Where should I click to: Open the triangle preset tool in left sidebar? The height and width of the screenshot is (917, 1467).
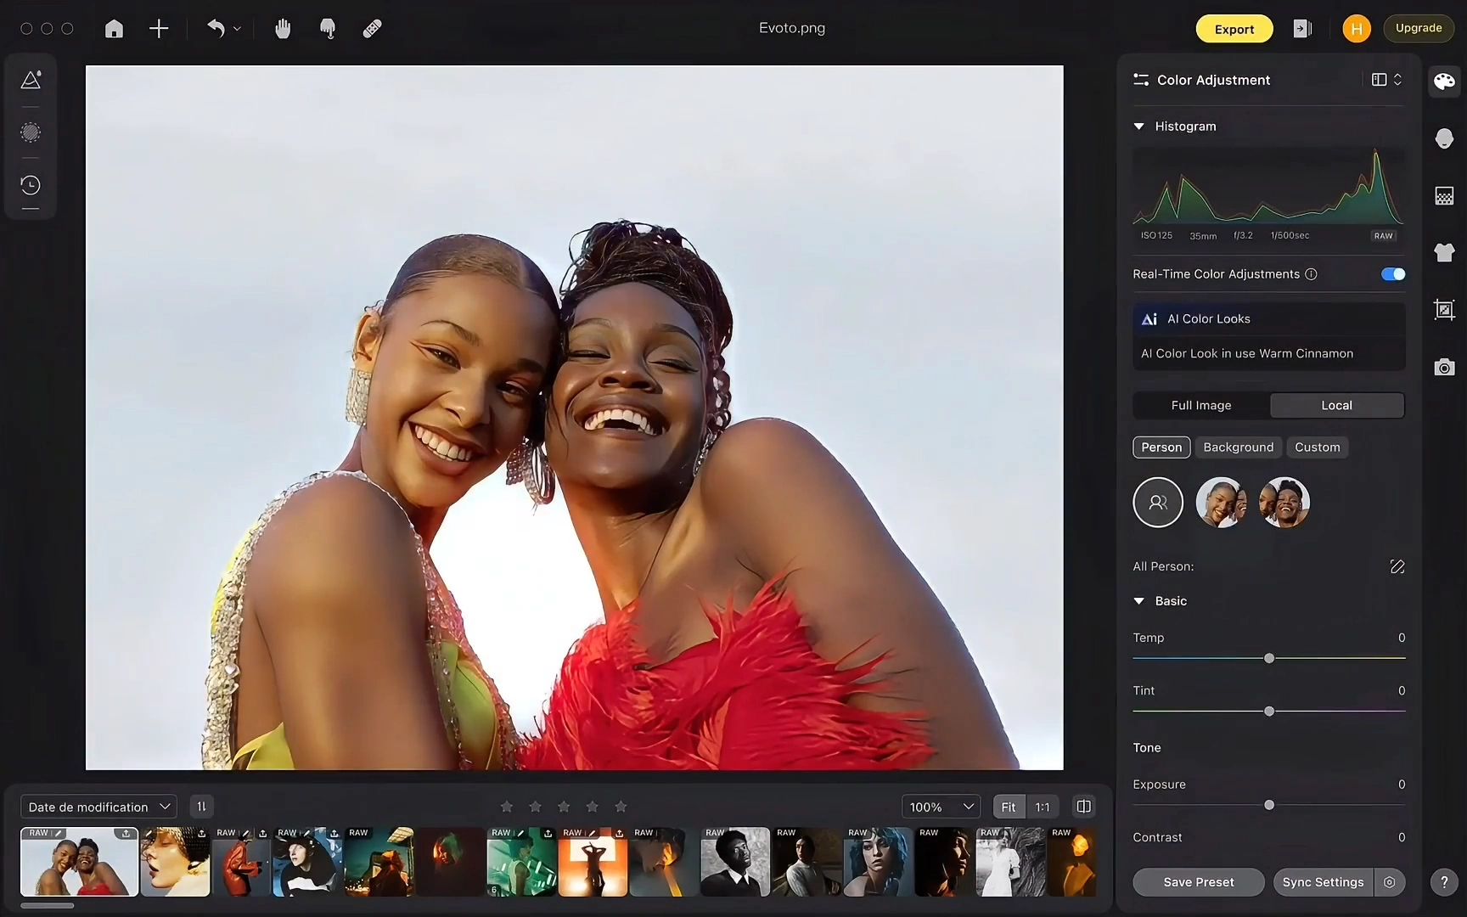(x=31, y=80)
